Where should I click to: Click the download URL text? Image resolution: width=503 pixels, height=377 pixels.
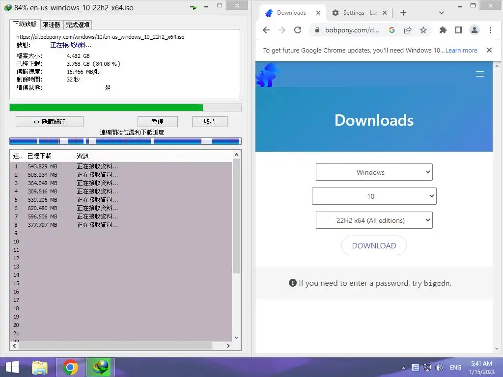click(100, 37)
